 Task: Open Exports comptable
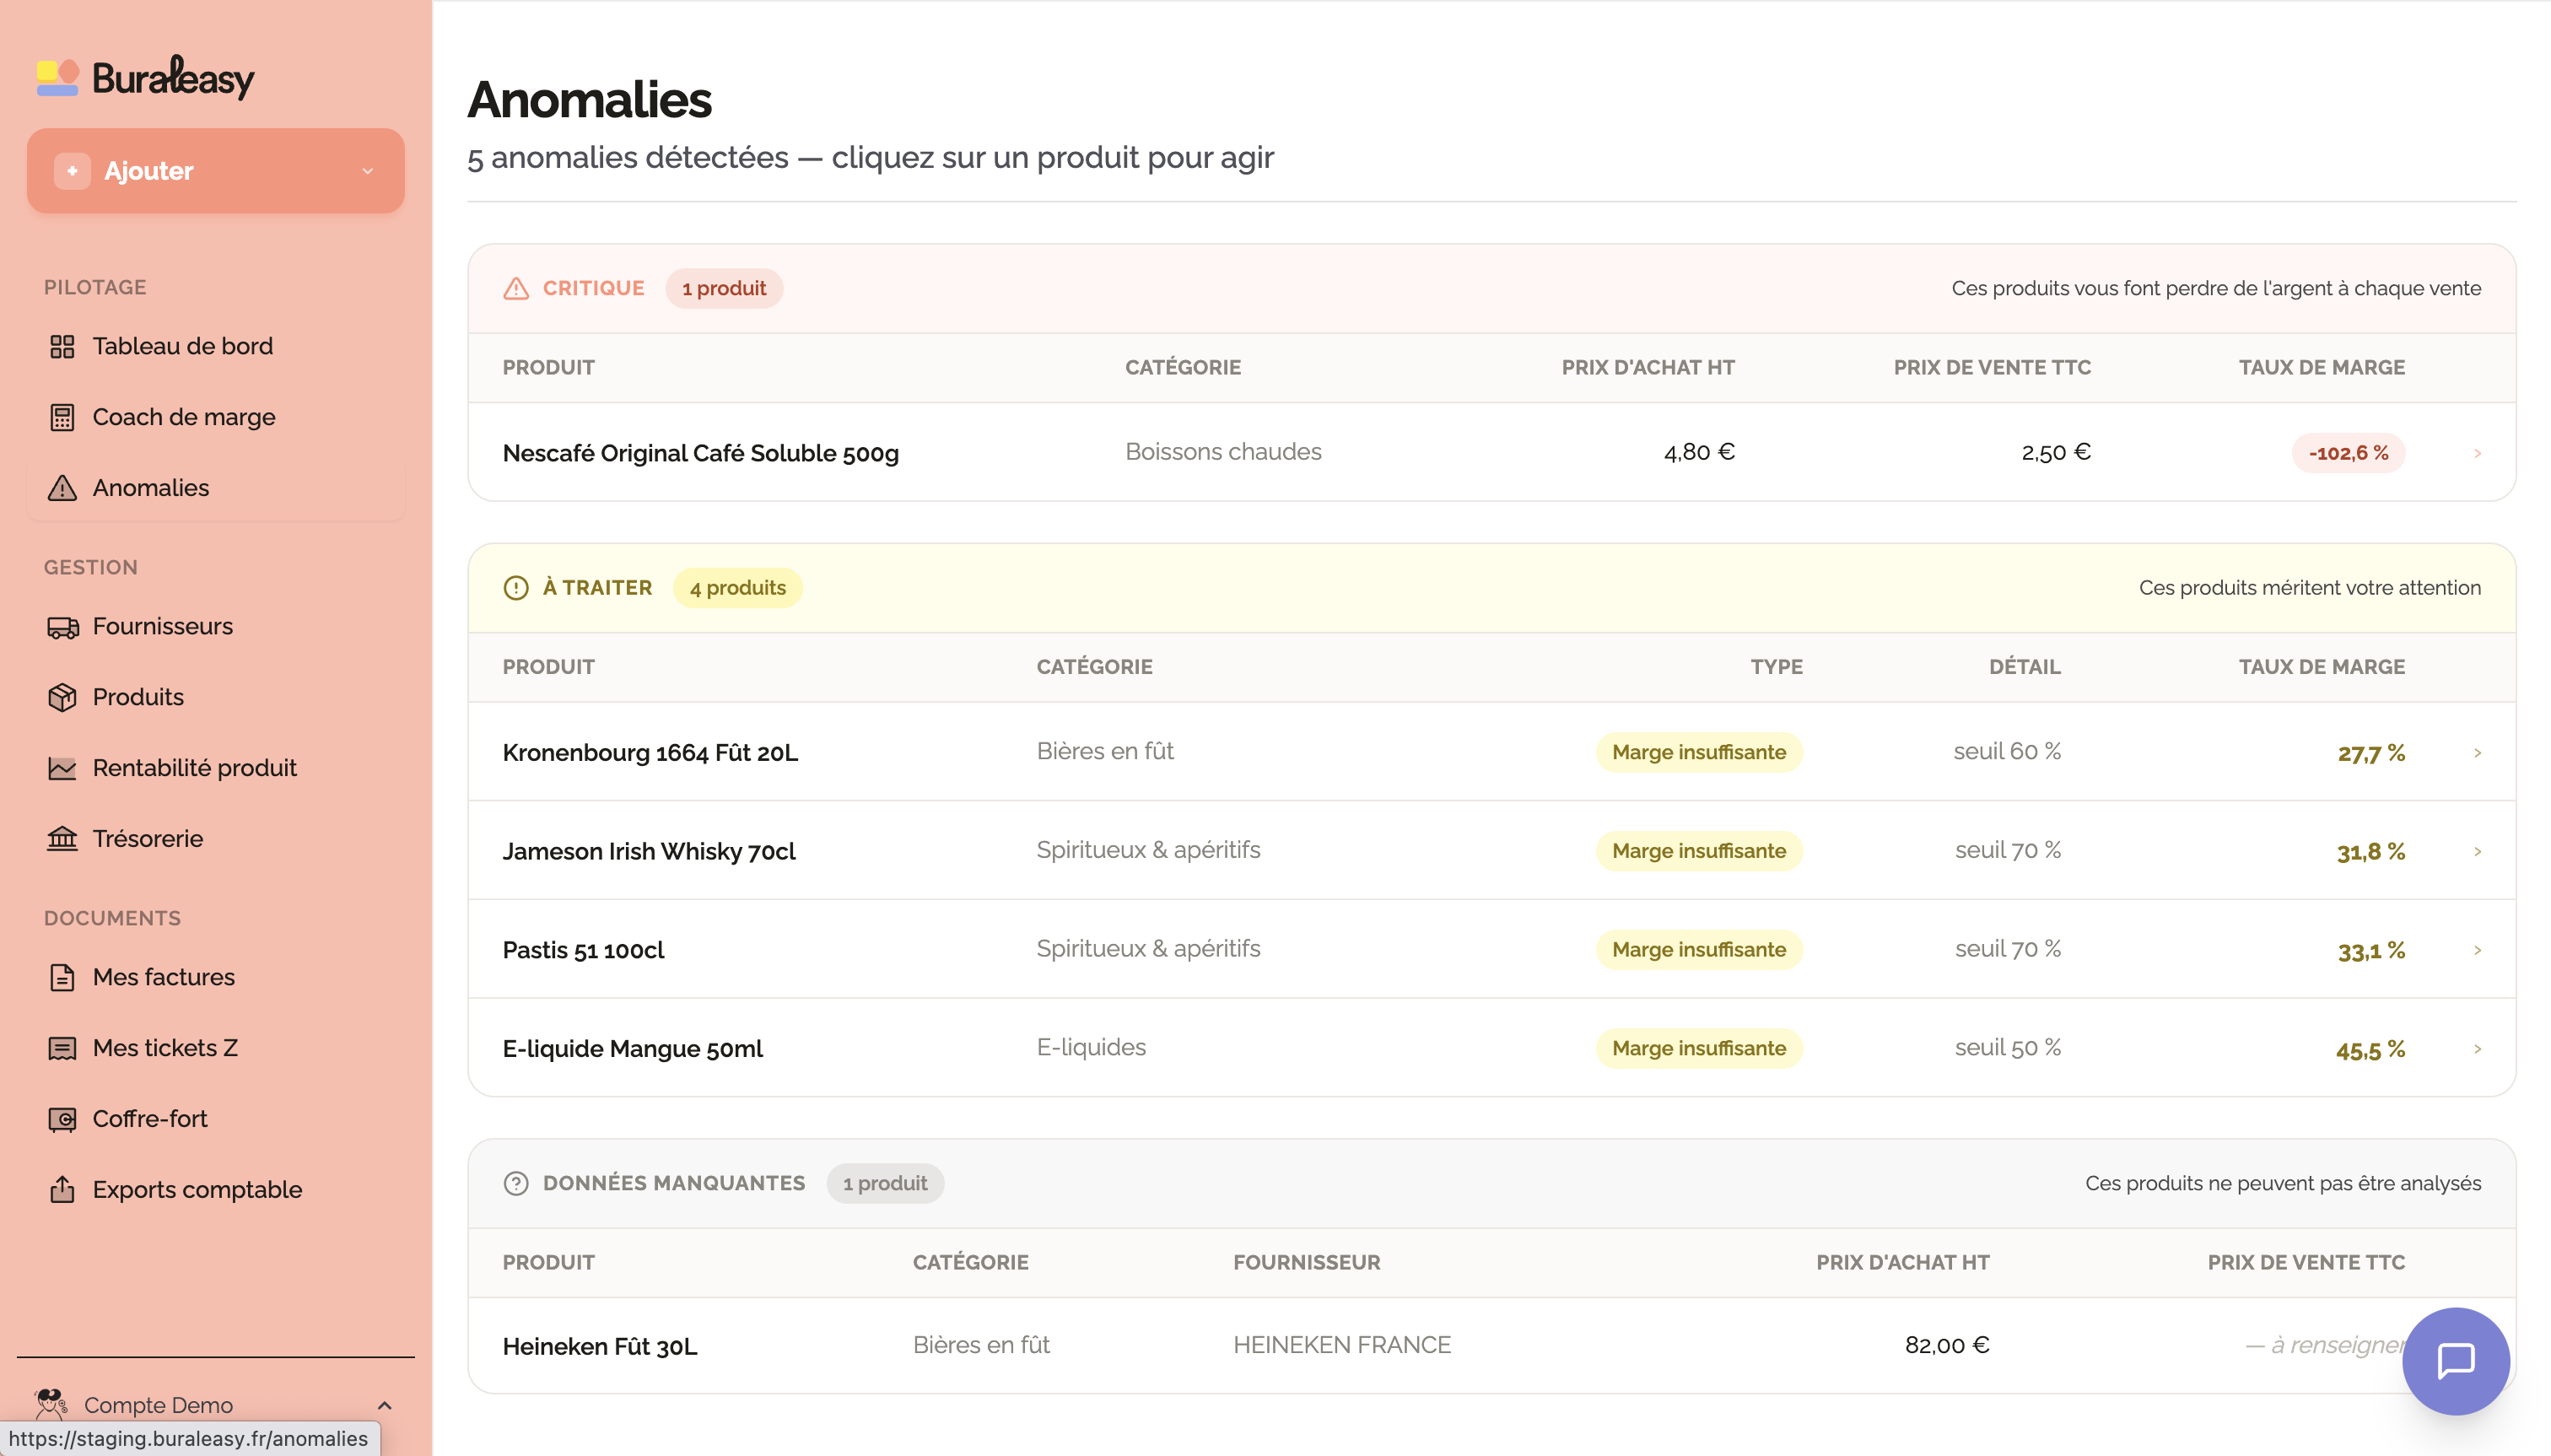(215, 1189)
